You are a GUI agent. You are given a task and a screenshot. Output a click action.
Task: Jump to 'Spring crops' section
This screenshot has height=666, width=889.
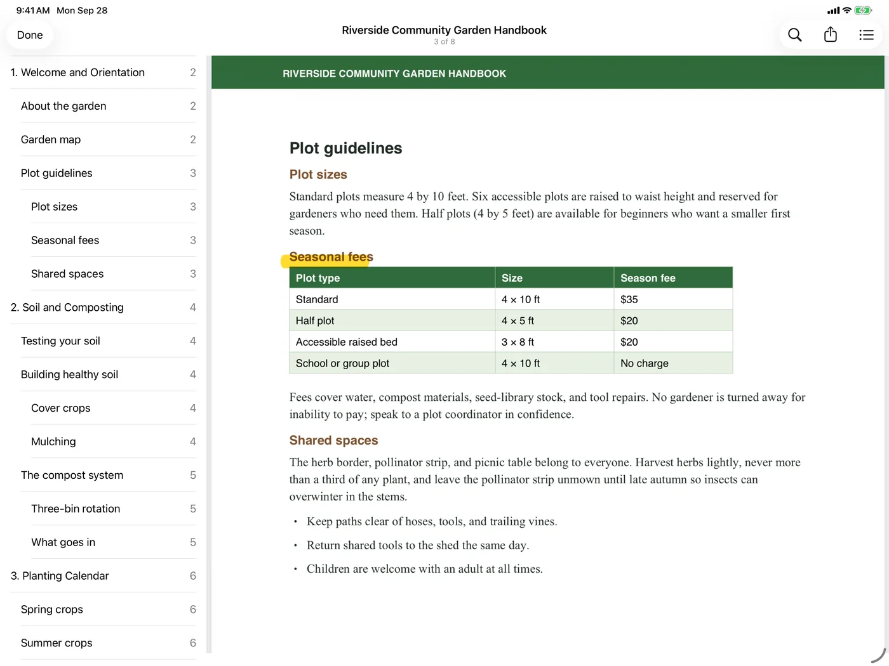(x=108, y=610)
